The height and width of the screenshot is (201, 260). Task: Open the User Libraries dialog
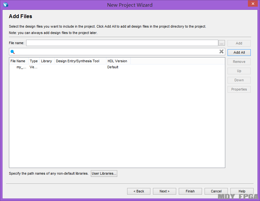[x=104, y=174]
